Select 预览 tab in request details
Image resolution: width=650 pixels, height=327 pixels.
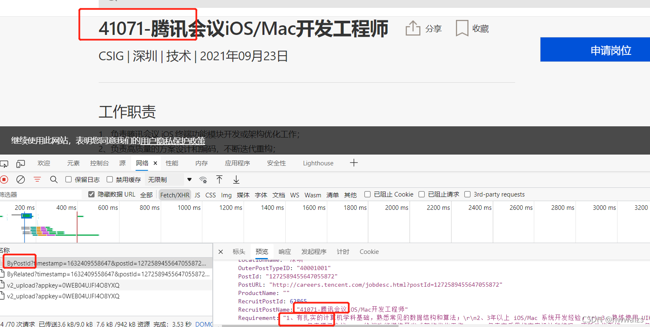262,252
